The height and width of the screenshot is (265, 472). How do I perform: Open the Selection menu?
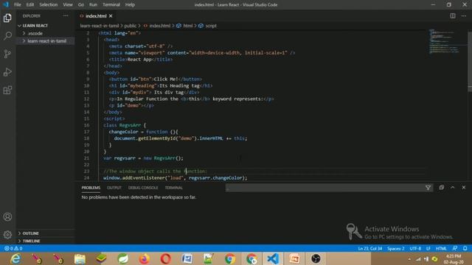click(49, 4)
